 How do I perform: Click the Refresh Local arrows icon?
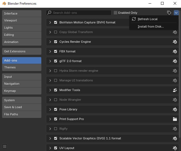(x=134, y=19)
